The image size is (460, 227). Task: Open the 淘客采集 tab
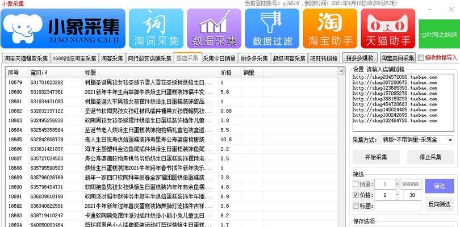(x=112, y=58)
